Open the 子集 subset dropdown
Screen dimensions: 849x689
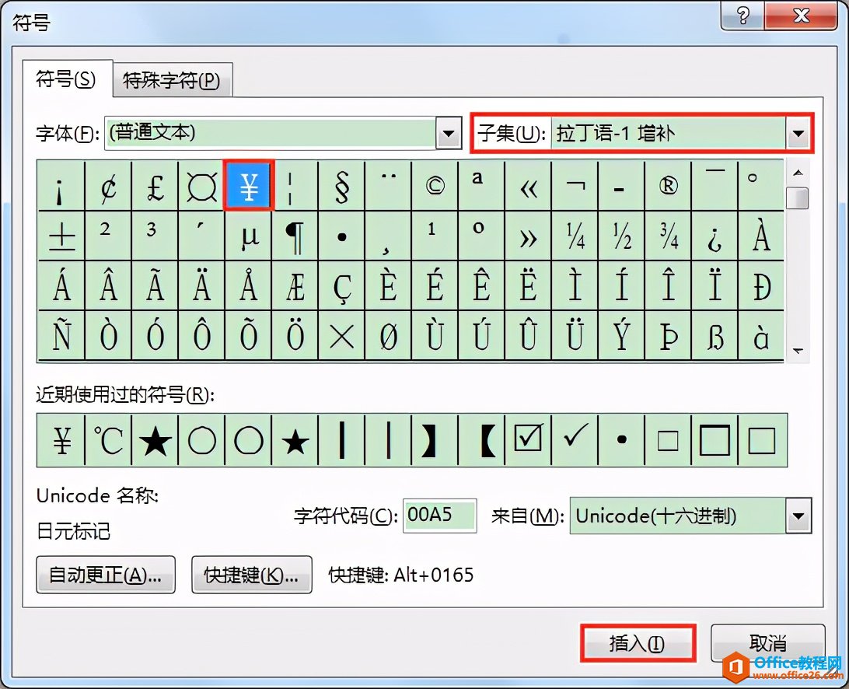(799, 133)
